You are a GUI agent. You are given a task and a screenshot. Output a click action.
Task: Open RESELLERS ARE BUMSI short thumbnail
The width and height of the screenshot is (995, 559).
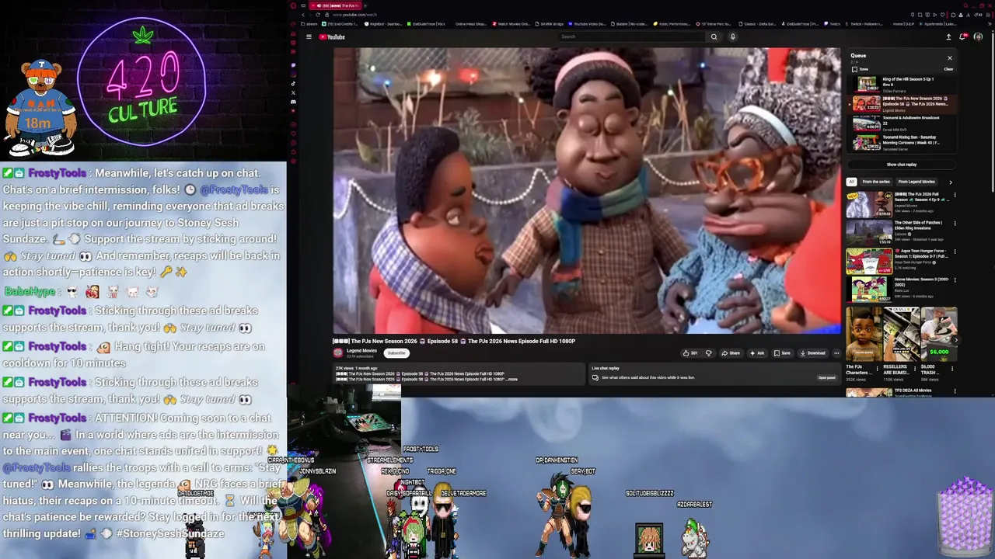(901, 334)
